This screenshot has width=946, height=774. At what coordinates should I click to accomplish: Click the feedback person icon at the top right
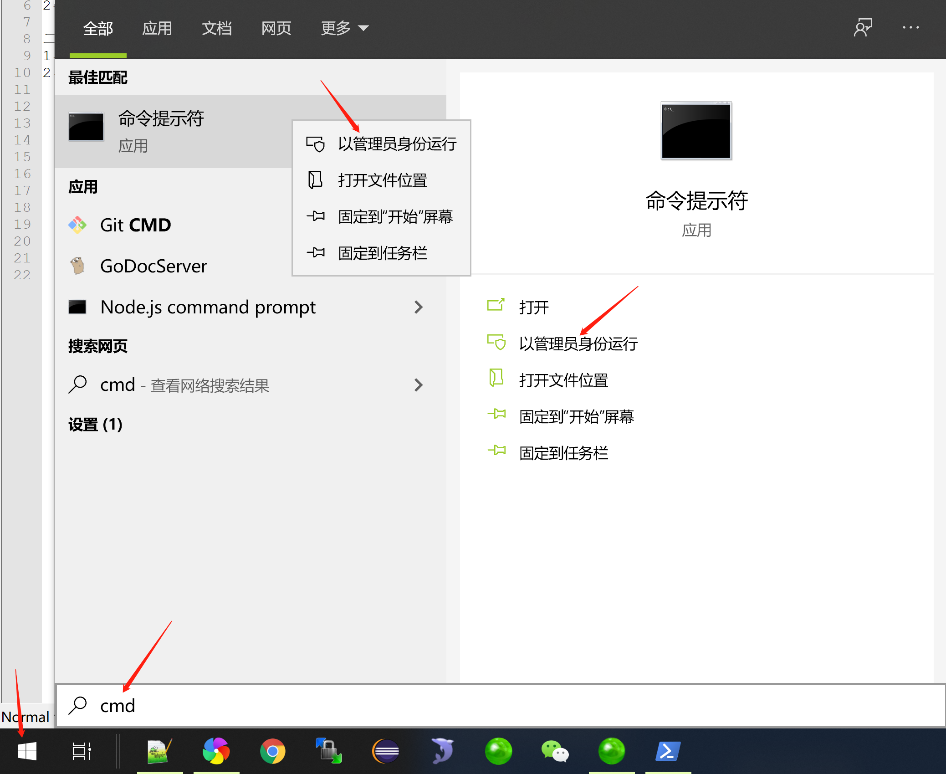(x=863, y=28)
